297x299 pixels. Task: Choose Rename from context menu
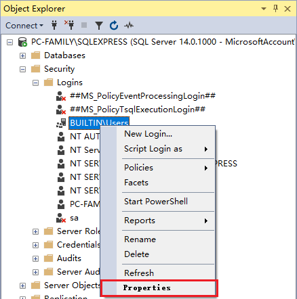pos(158,239)
